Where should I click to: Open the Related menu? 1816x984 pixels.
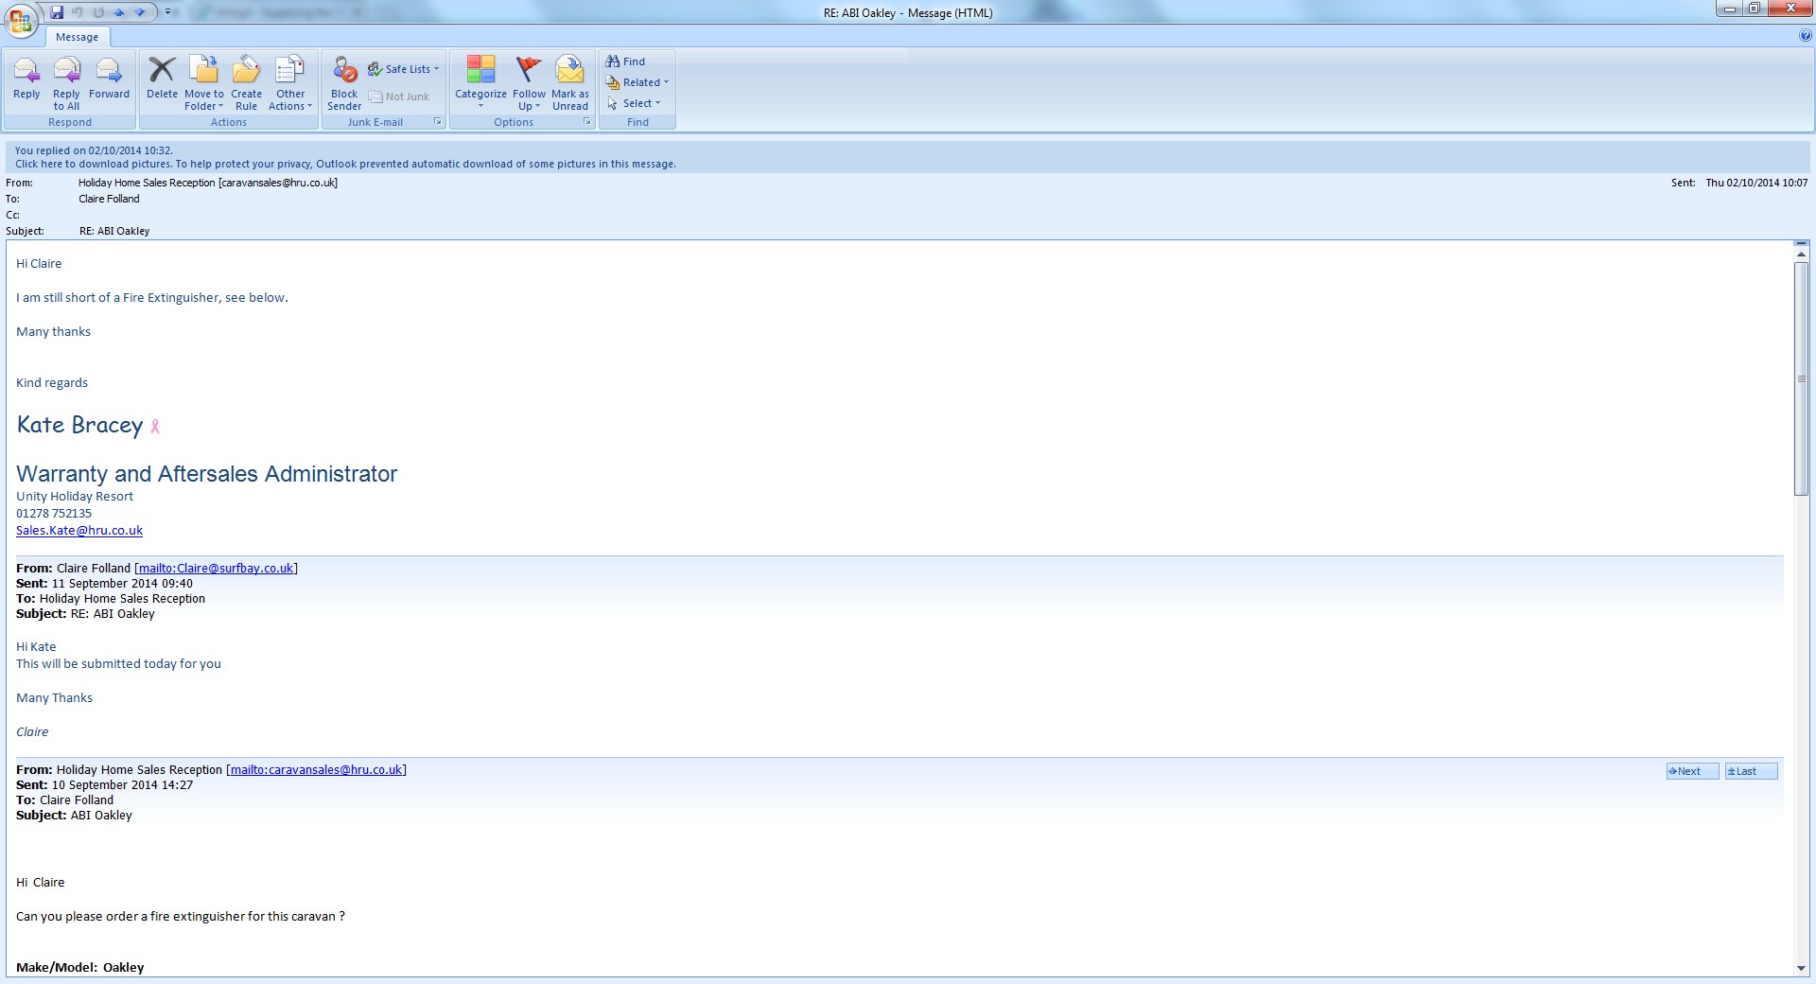pos(637,82)
